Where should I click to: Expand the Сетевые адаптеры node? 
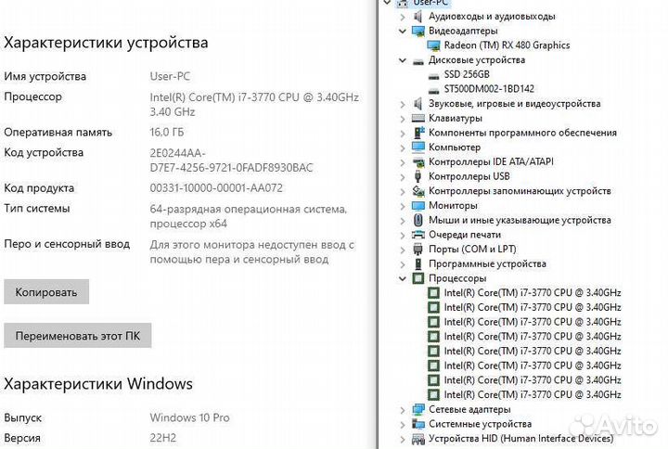click(403, 410)
